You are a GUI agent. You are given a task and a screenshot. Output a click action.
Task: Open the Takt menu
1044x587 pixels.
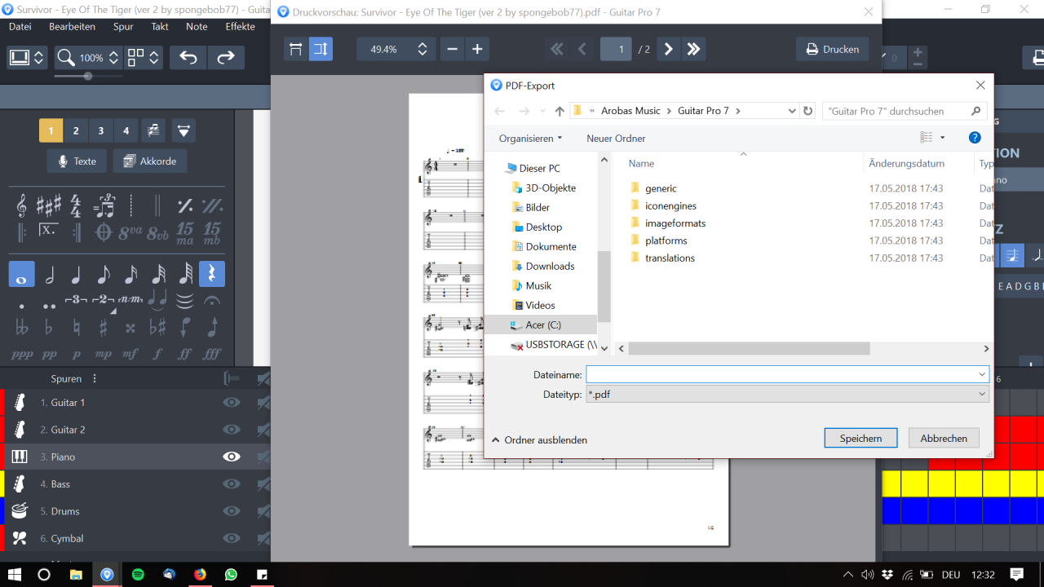point(160,26)
